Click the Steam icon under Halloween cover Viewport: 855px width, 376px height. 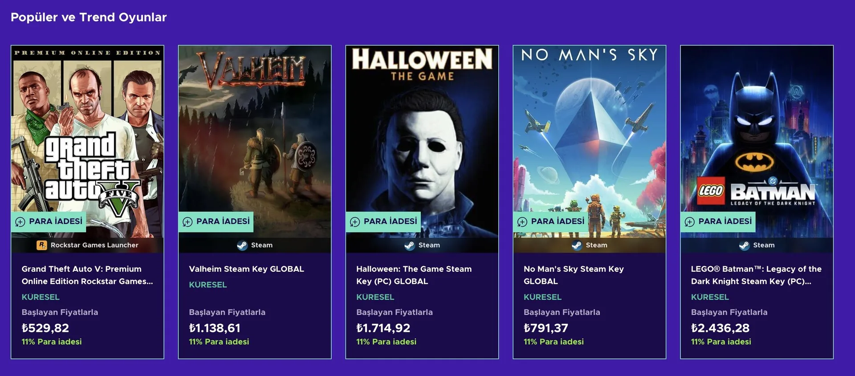[x=410, y=245]
